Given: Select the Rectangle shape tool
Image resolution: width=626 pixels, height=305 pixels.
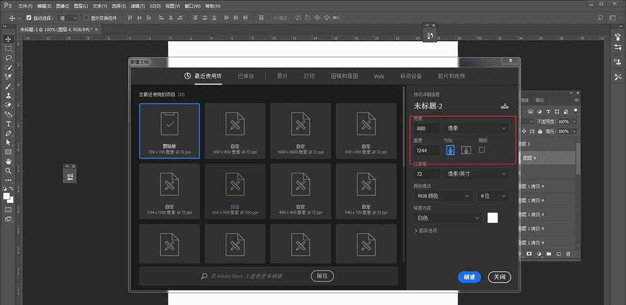Looking at the screenshot, I should (x=8, y=152).
